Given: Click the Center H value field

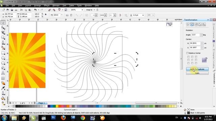Looking at the screenshot, I should pyautogui.click(x=195, y=43).
